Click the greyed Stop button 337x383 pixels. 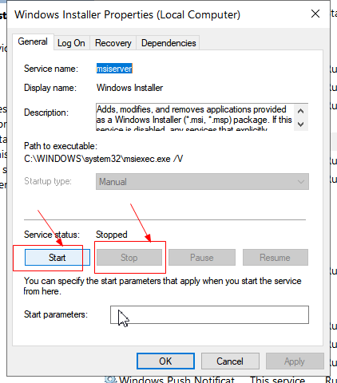coord(129,257)
